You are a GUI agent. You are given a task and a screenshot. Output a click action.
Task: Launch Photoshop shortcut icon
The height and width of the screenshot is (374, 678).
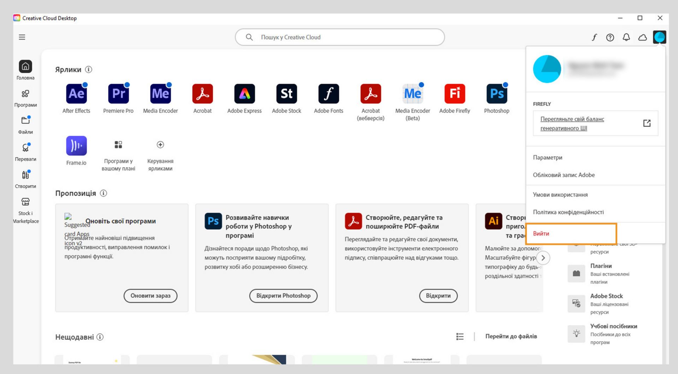(496, 94)
